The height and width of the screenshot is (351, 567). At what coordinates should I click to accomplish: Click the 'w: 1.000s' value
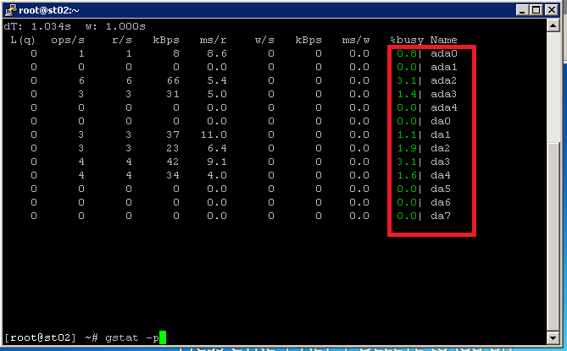coord(115,26)
